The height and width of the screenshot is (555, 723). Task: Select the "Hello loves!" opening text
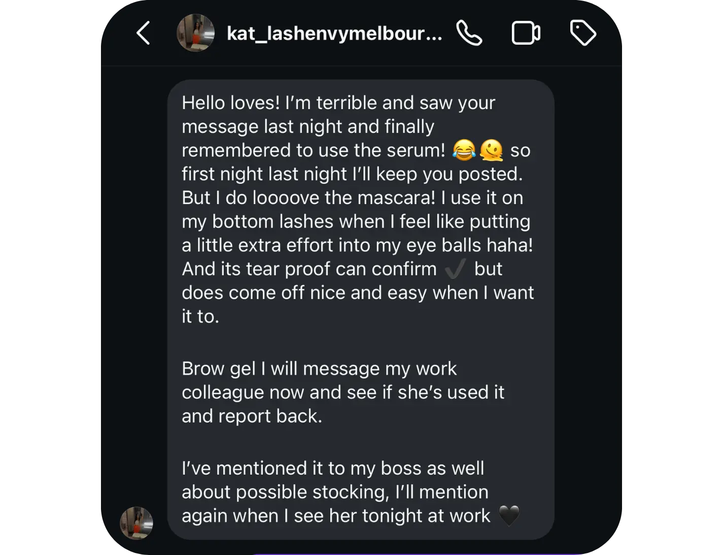pyautogui.click(x=230, y=103)
